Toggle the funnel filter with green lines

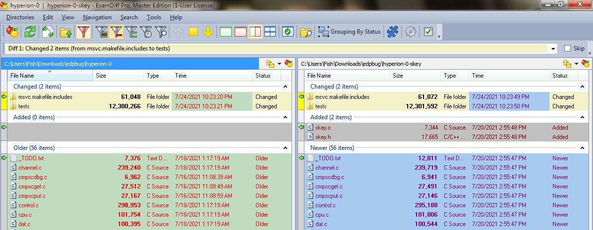[x=131, y=32]
